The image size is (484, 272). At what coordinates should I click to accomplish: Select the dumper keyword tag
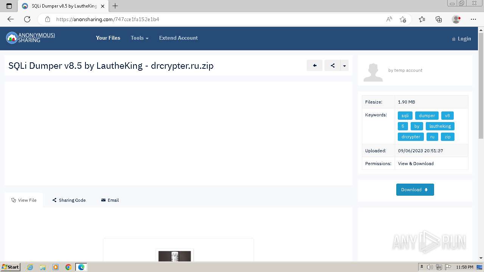(x=427, y=116)
